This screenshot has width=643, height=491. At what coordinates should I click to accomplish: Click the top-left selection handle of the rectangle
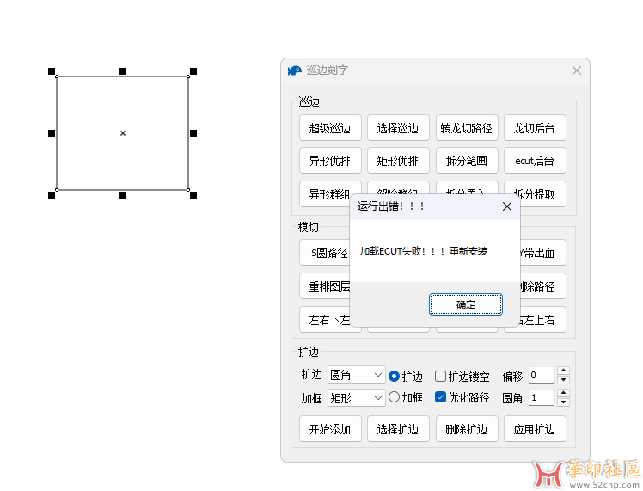click(52, 71)
